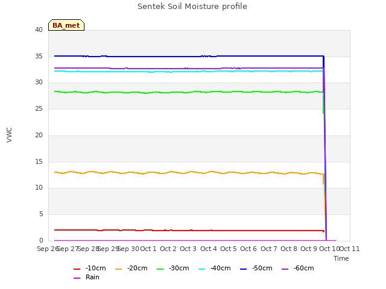Click the orange -20cm legend swatch
This screenshot has height=289, width=386.
pos(118,269)
